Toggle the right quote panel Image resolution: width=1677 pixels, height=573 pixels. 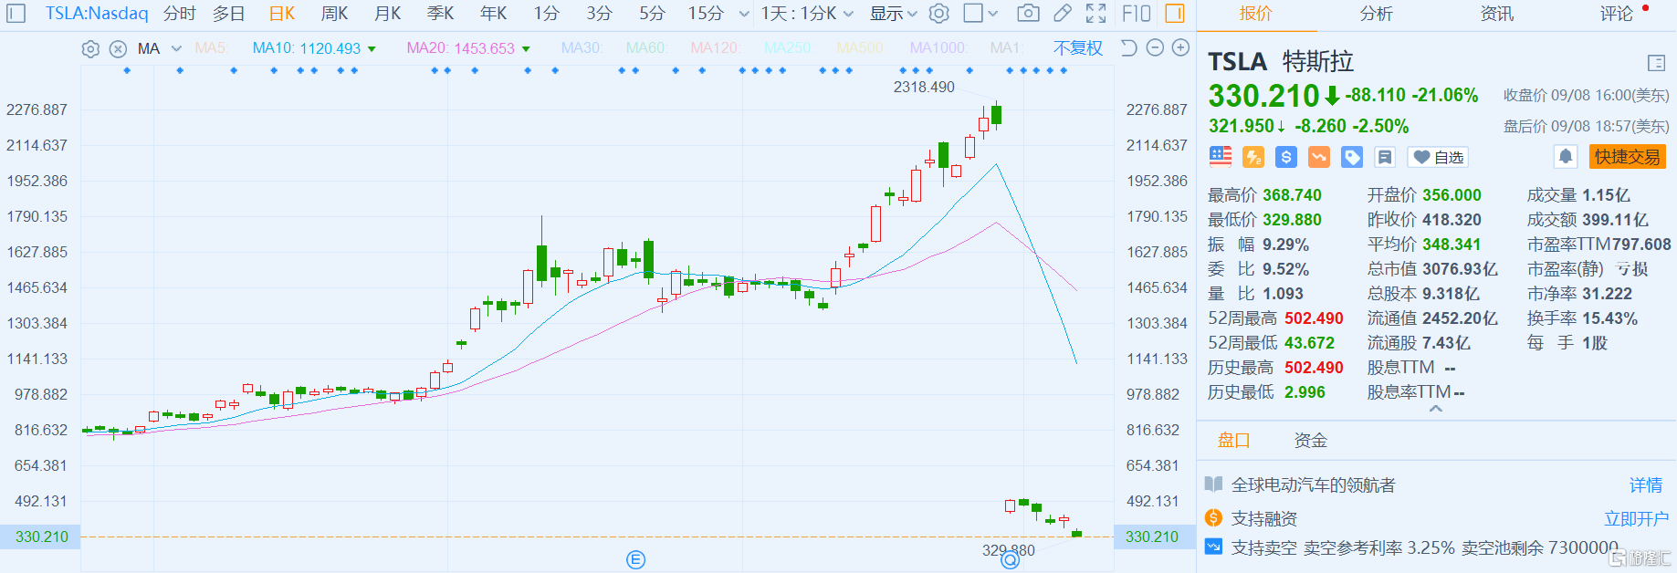pyautogui.click(x=1175, y=14)
